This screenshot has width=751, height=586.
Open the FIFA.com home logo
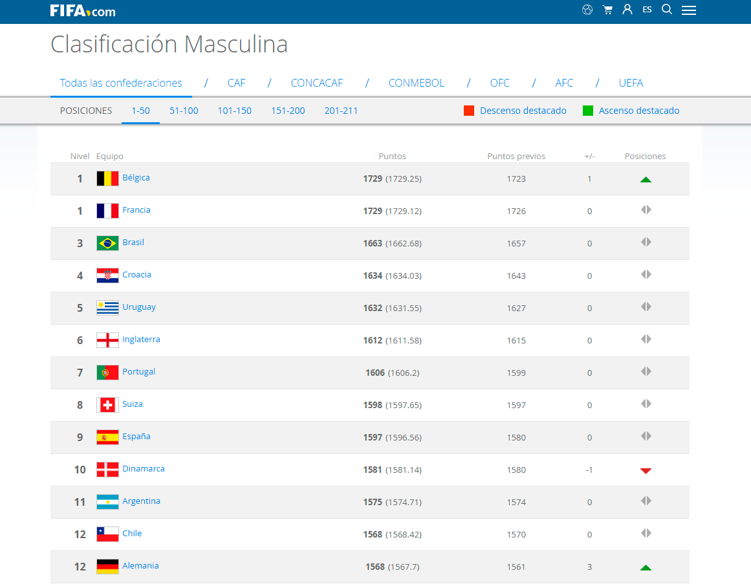tap(83, 10)
